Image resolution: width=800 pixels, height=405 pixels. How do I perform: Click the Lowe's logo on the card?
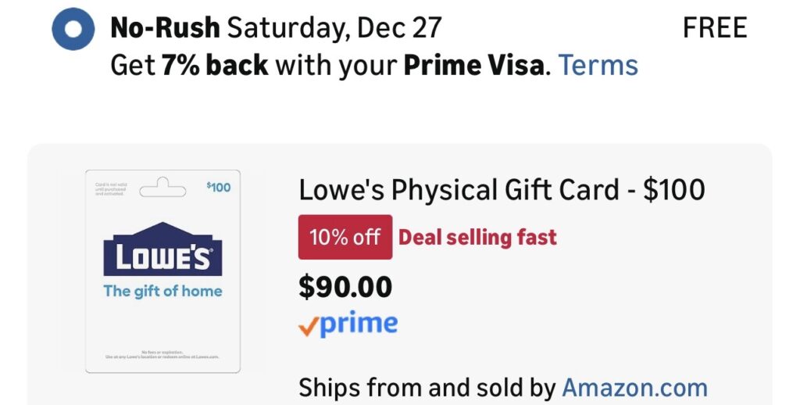(162, 250)
